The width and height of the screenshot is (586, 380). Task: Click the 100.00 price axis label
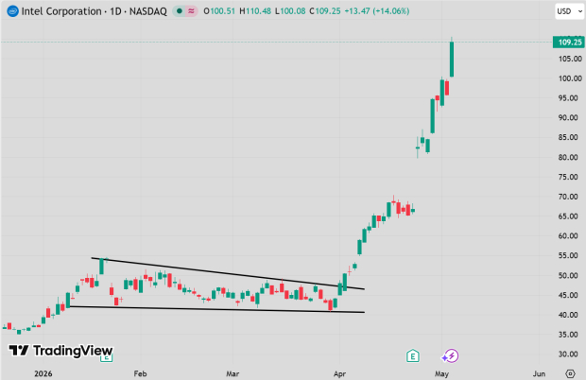(570, 78)
